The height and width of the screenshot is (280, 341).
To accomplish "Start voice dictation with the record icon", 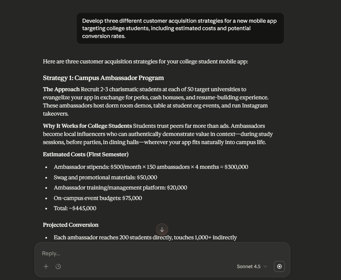I will (x=279, y=266).
